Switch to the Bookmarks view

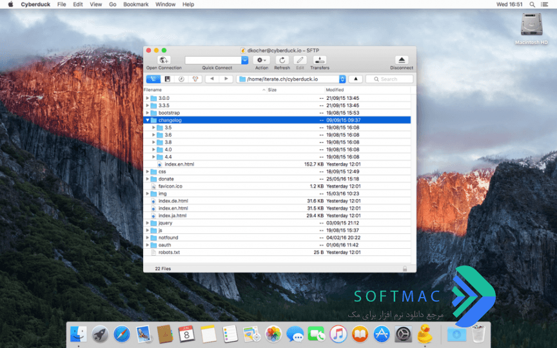point(168,79)
